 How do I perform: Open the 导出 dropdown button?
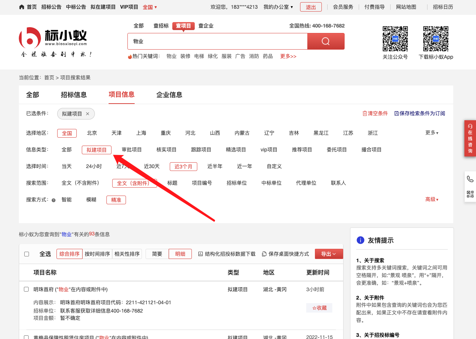tap(329, 254)
